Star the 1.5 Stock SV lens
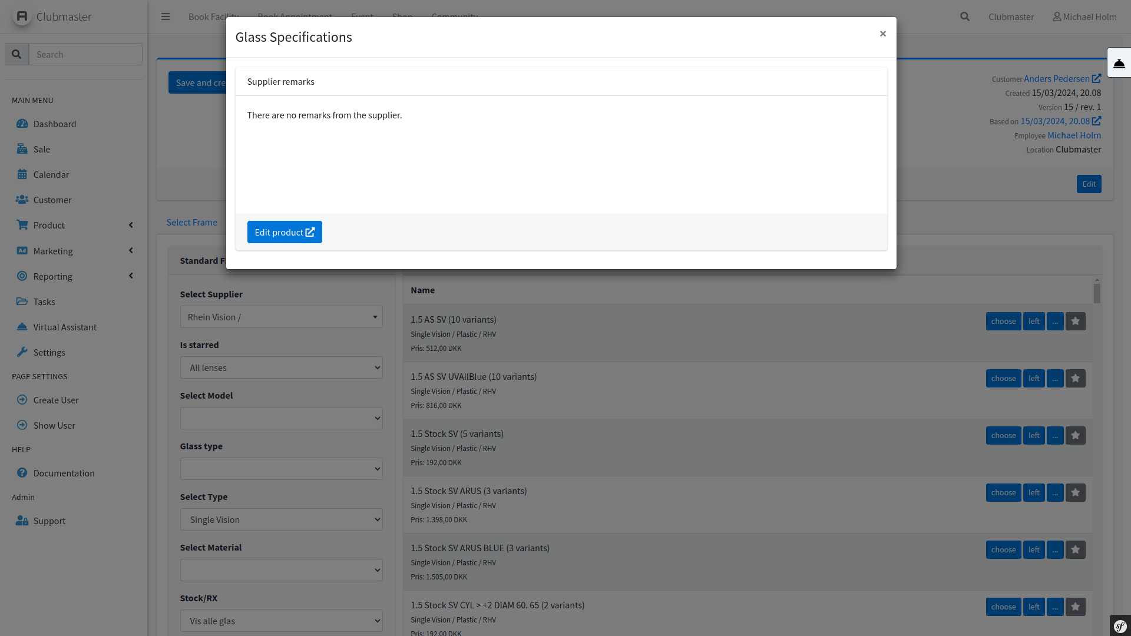 1076,435
